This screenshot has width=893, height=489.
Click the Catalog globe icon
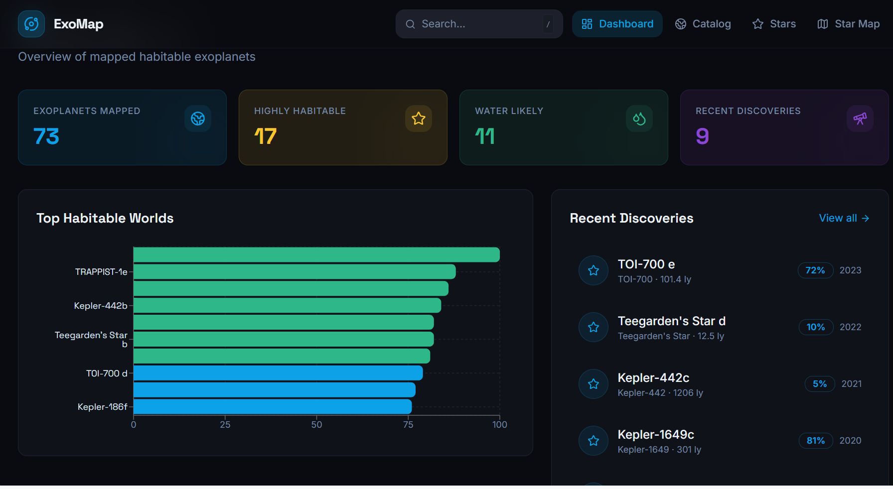(681, 24)
